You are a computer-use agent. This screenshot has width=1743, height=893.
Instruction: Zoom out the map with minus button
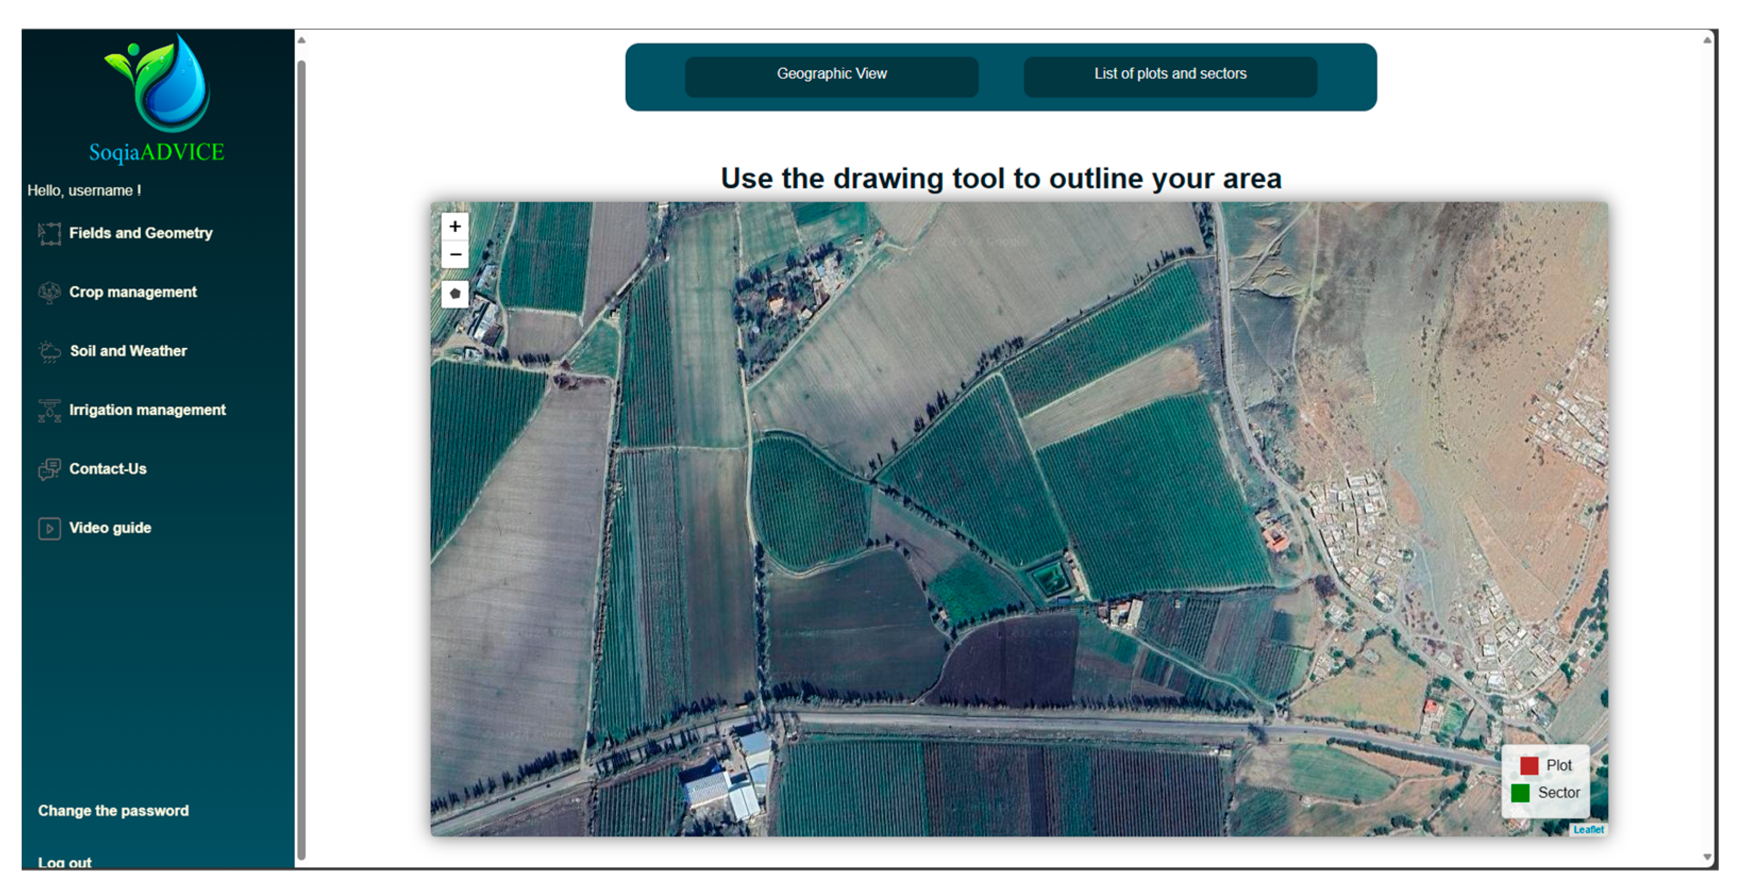[x=454, y=254]
